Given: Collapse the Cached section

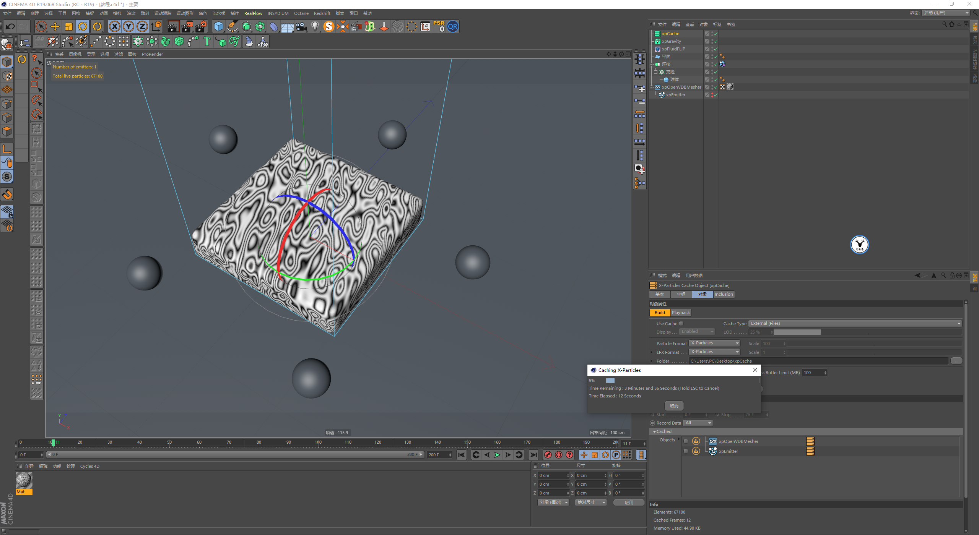Looking at the screenshot, I should tap(654, 431).
